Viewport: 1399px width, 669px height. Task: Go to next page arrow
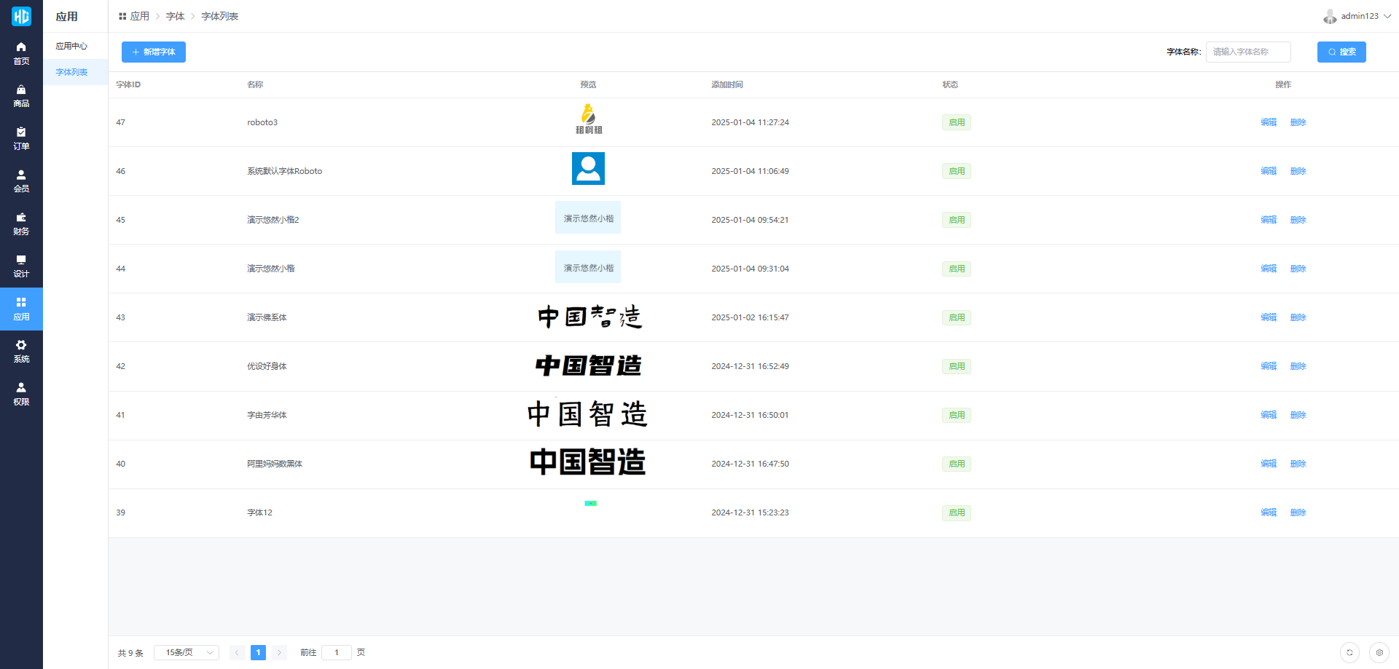[x=279, y=652]
